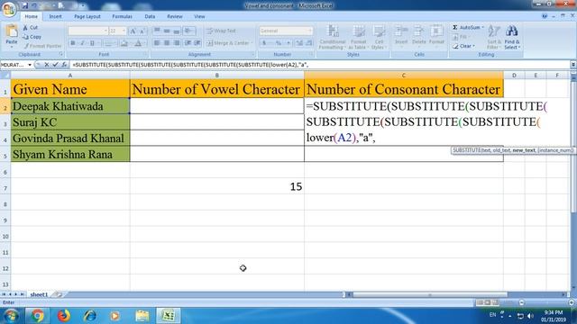Viewport: 577px width, 324px height.
Task: Click the Increase Font Size icon
Action: [133, 31]
